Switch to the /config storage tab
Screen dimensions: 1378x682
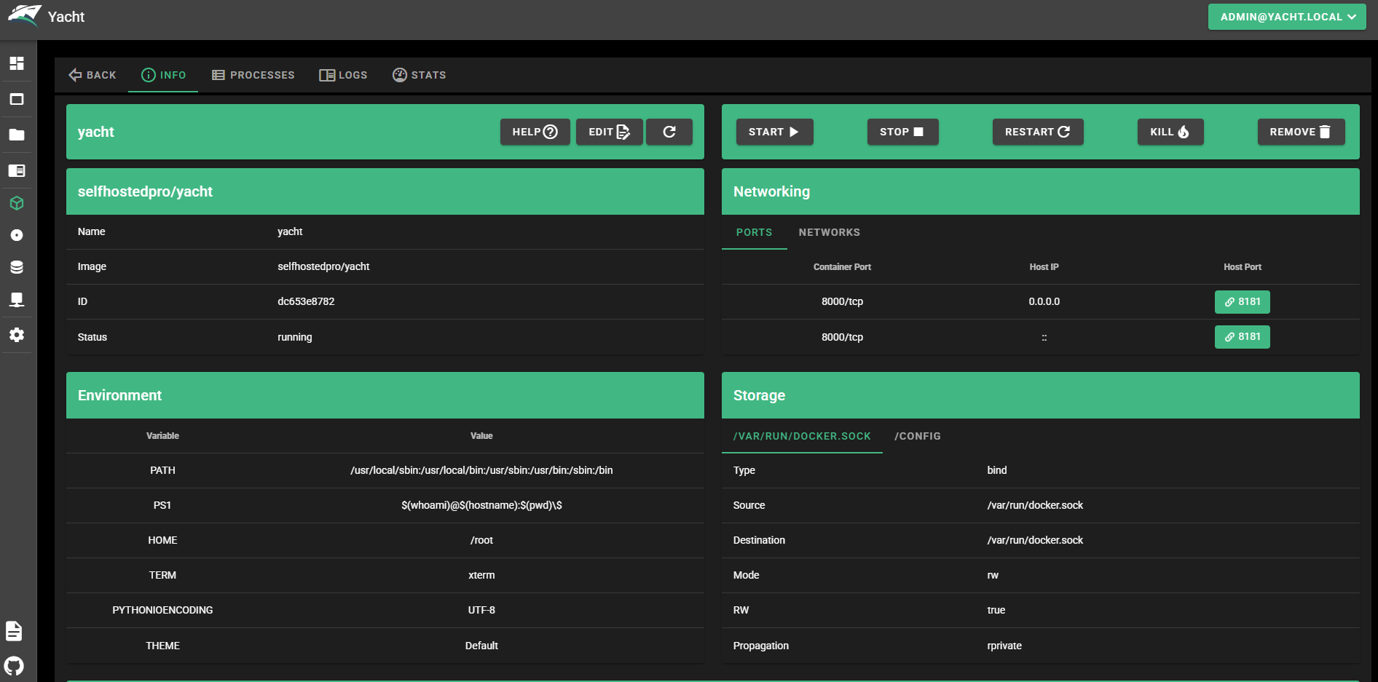pos(918,436)
